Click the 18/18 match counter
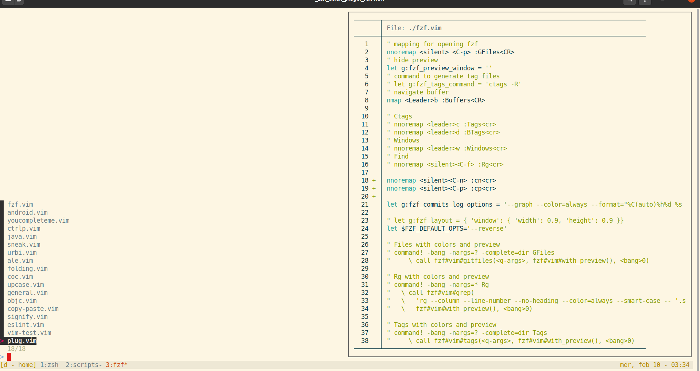Screen dimensions: 700x371 coord(16,349)
